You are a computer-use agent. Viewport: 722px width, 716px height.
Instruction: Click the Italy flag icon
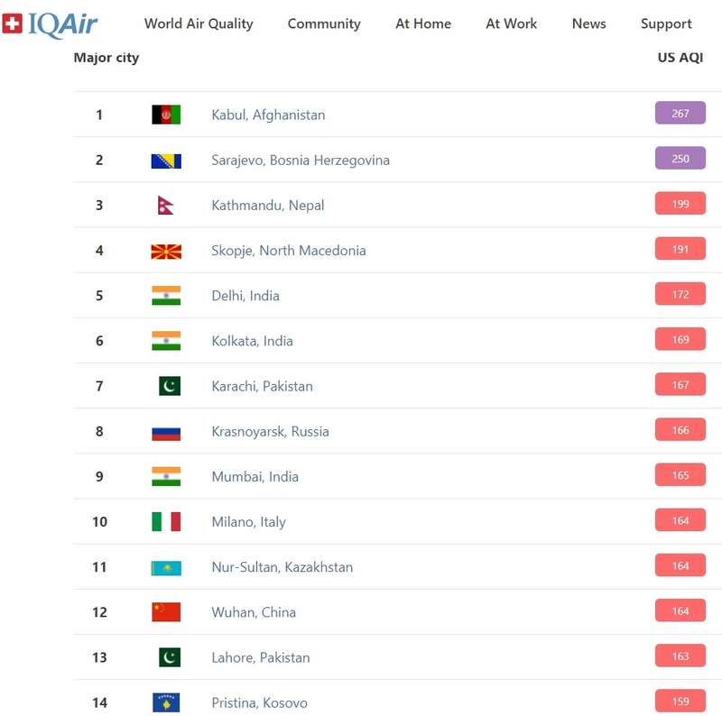tap(166, 522)
